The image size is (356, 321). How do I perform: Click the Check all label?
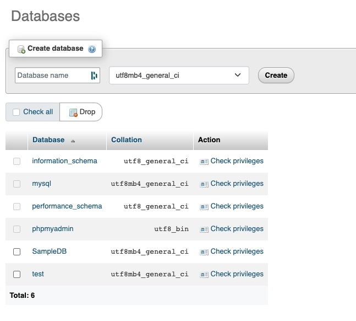click(x=38, y=112)
